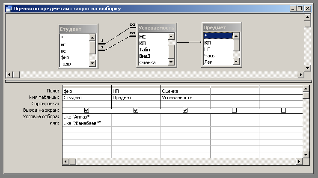Viewport: 318px width, 178px height.
Task: Click Успеваемость cell in Имя таблицы row
Action: pos(185,98)
